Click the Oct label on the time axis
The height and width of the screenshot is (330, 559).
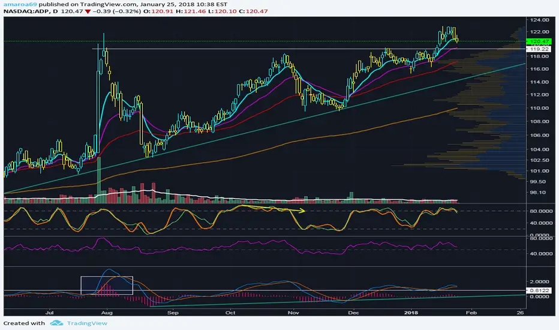[x=230, y=313]
